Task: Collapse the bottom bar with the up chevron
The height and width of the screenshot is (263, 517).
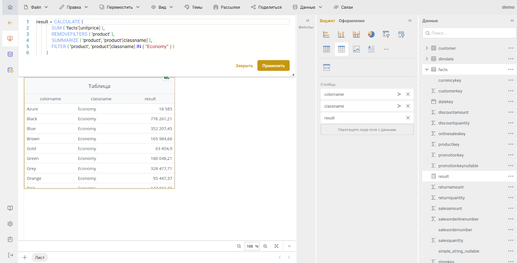Action: click(x=289, y=246)
